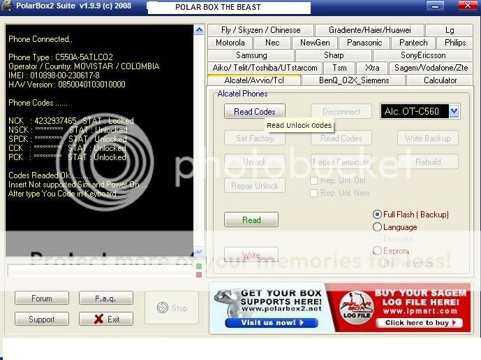Click the log scrollbar down arrow
The height and width of the screenshot is (360, 481).
[x=199, y=252]
